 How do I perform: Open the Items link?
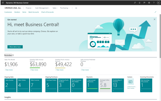click(24, 12)
